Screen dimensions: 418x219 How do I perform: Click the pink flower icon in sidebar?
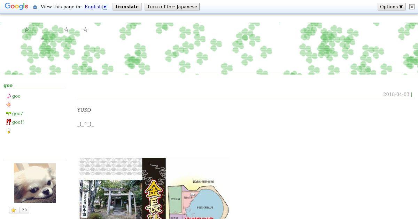pyautogui.click(x=9, y=105)
